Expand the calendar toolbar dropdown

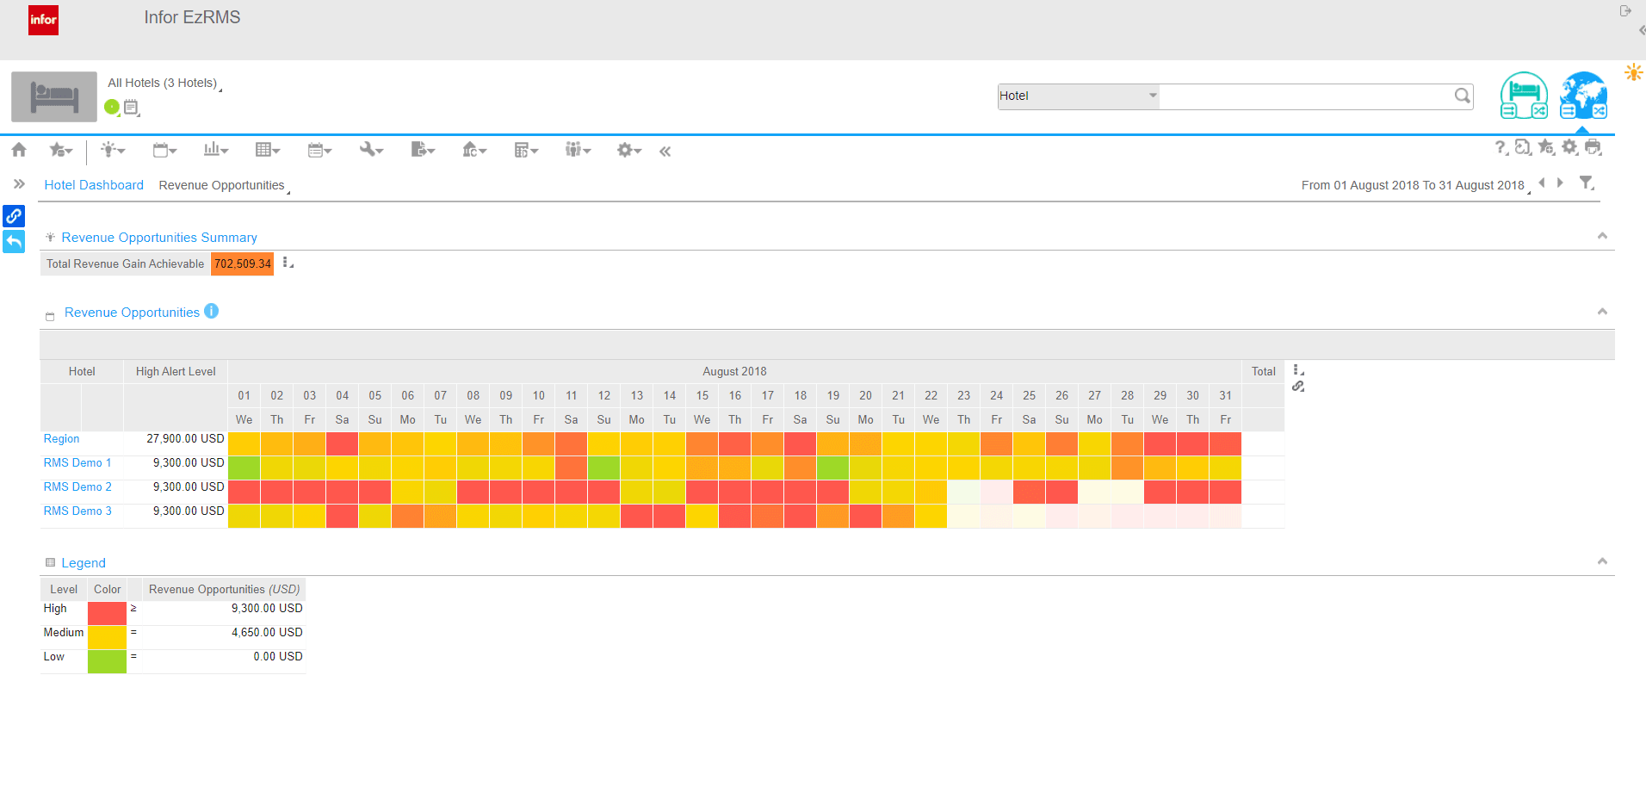pyautogui.click(x=163, y=150)
